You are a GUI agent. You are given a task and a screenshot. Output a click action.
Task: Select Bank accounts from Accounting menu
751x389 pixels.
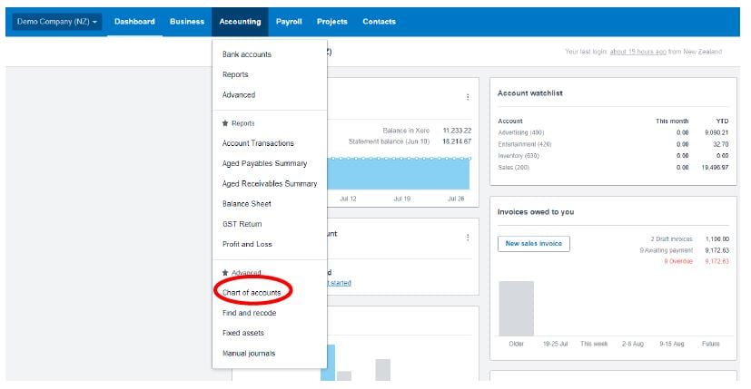[247, 54]
